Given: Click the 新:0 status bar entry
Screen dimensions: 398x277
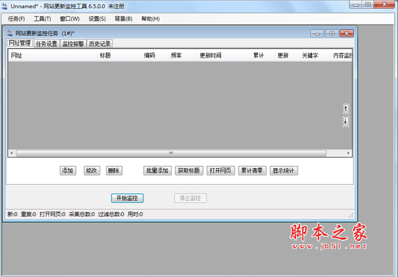Looking at the screenshot, I should tap(12, 214).
